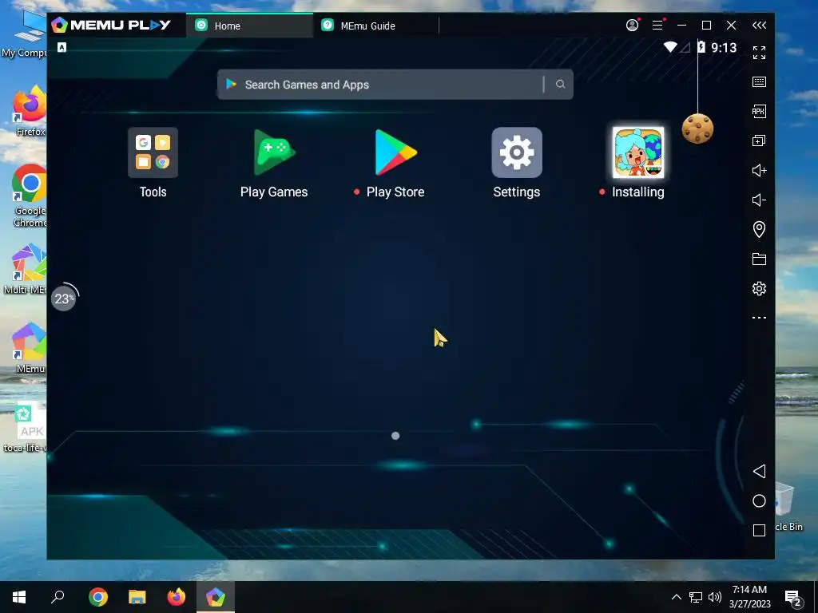Select the toca-life APK desktop file
818x613 pixels.
coord(26,427)
